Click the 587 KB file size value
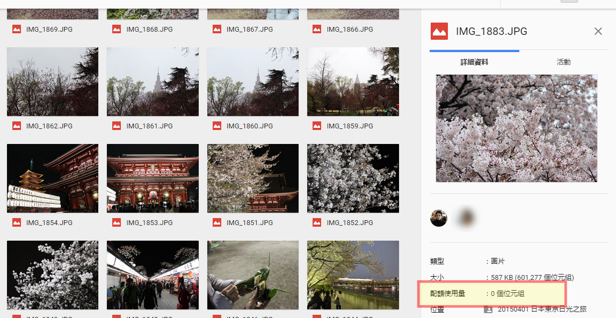Viewport: 616px width, 318px height. pyautogui.click(x=532, y=278)
